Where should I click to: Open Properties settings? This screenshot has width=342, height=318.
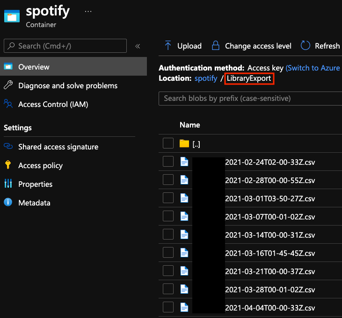point(36,184)
